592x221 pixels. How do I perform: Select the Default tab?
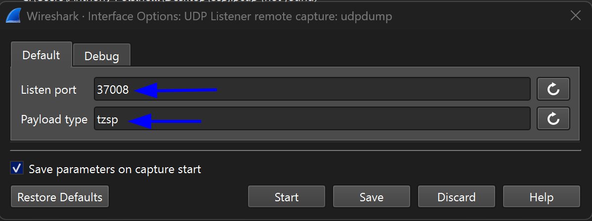42,55
